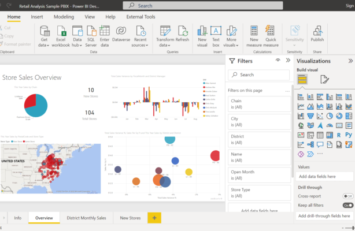Insert a Text box

pyautogui.click(x=216, y=31)
